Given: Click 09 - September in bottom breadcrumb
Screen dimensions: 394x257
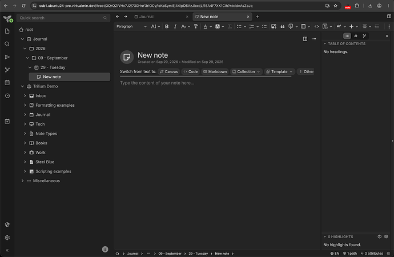Looking at the screenshot, I should [170, 254].
